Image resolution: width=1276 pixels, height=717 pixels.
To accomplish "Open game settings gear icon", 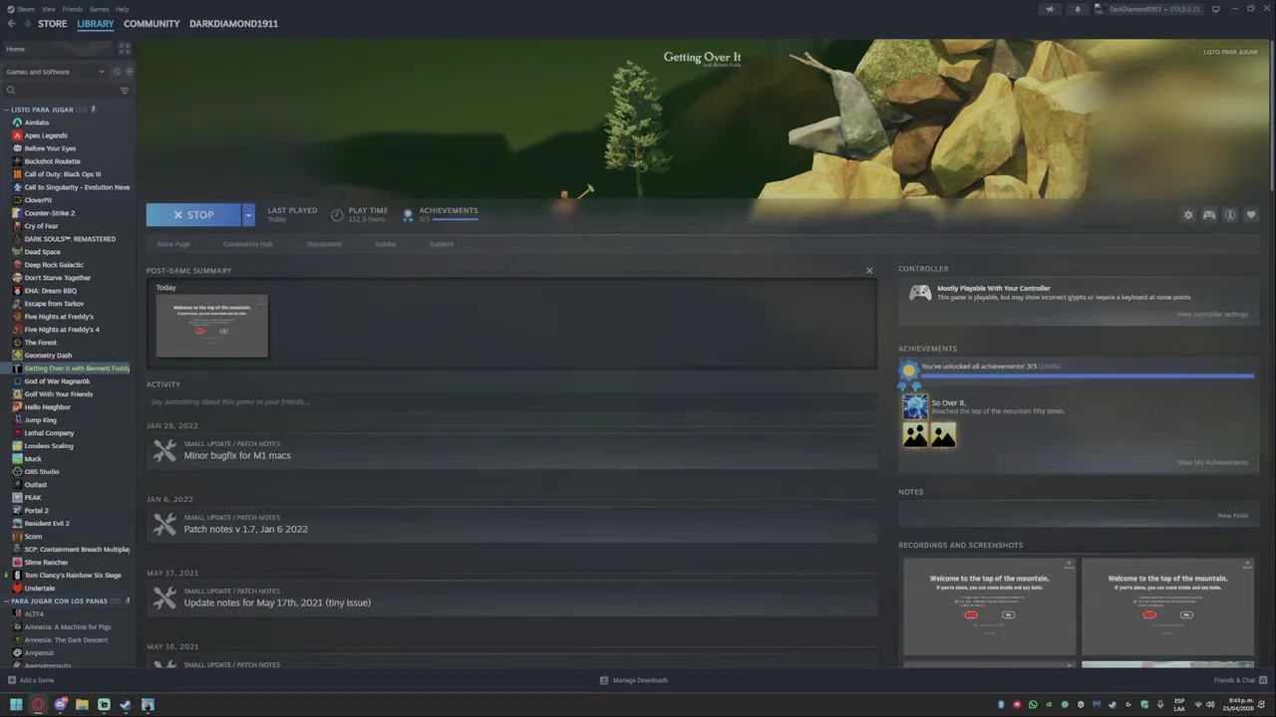I will 1188,215.
